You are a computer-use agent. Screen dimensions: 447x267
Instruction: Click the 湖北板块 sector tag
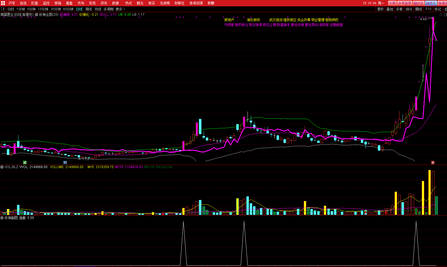[x=253, y=20]
